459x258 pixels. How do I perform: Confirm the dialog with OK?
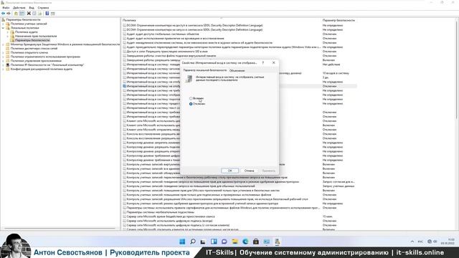click(229, 171)
